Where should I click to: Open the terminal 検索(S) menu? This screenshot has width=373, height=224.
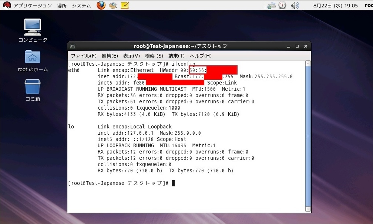154,56
